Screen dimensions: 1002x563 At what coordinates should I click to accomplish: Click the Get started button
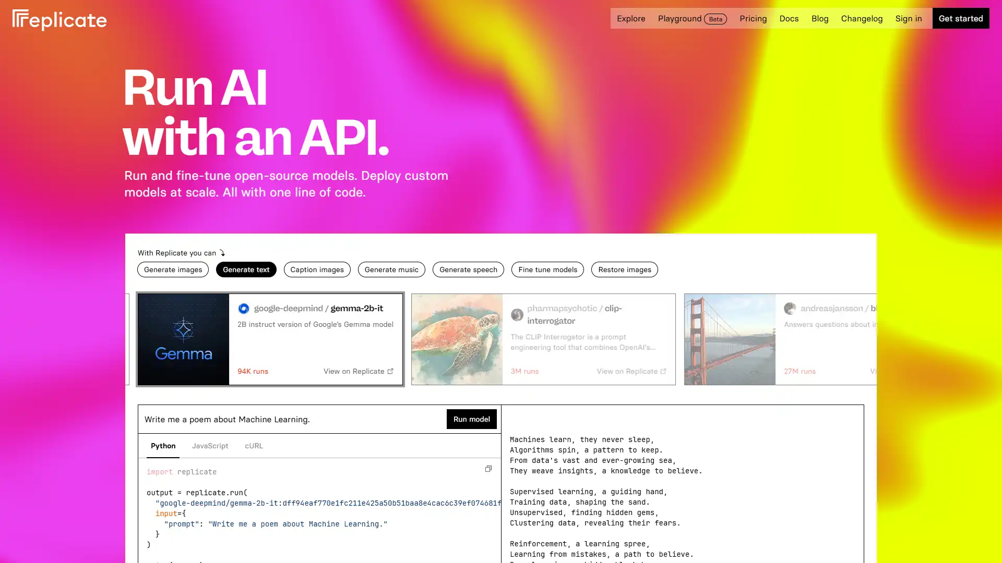click(961, 18)
